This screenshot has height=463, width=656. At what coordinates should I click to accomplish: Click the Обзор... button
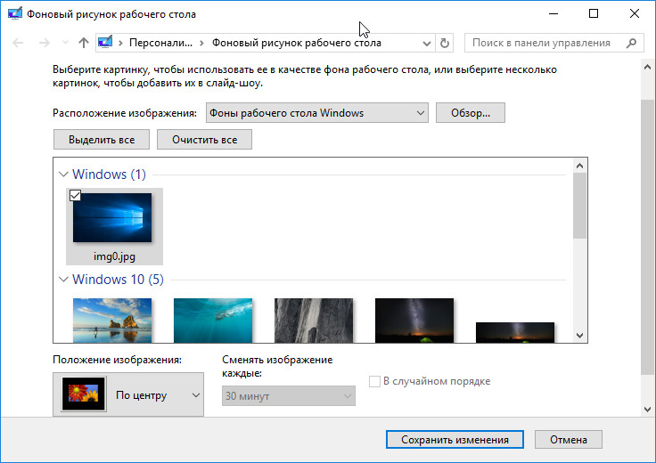[x=471, y=113]
